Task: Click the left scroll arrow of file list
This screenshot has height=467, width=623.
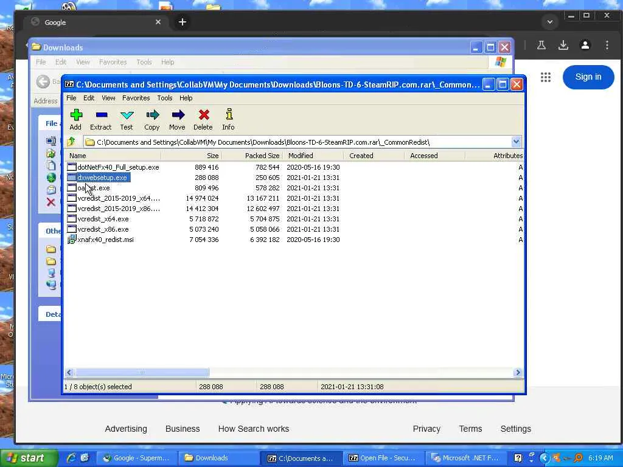Action: click(x=69, y=372)
